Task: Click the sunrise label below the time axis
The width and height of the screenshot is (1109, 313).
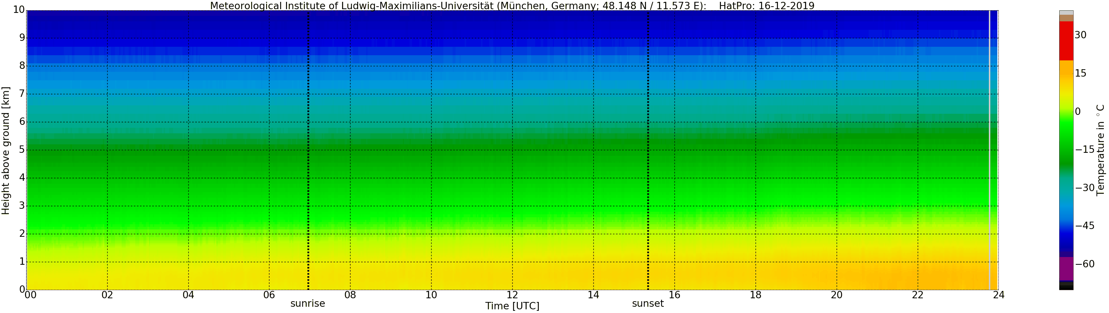Action: point(307,303)
